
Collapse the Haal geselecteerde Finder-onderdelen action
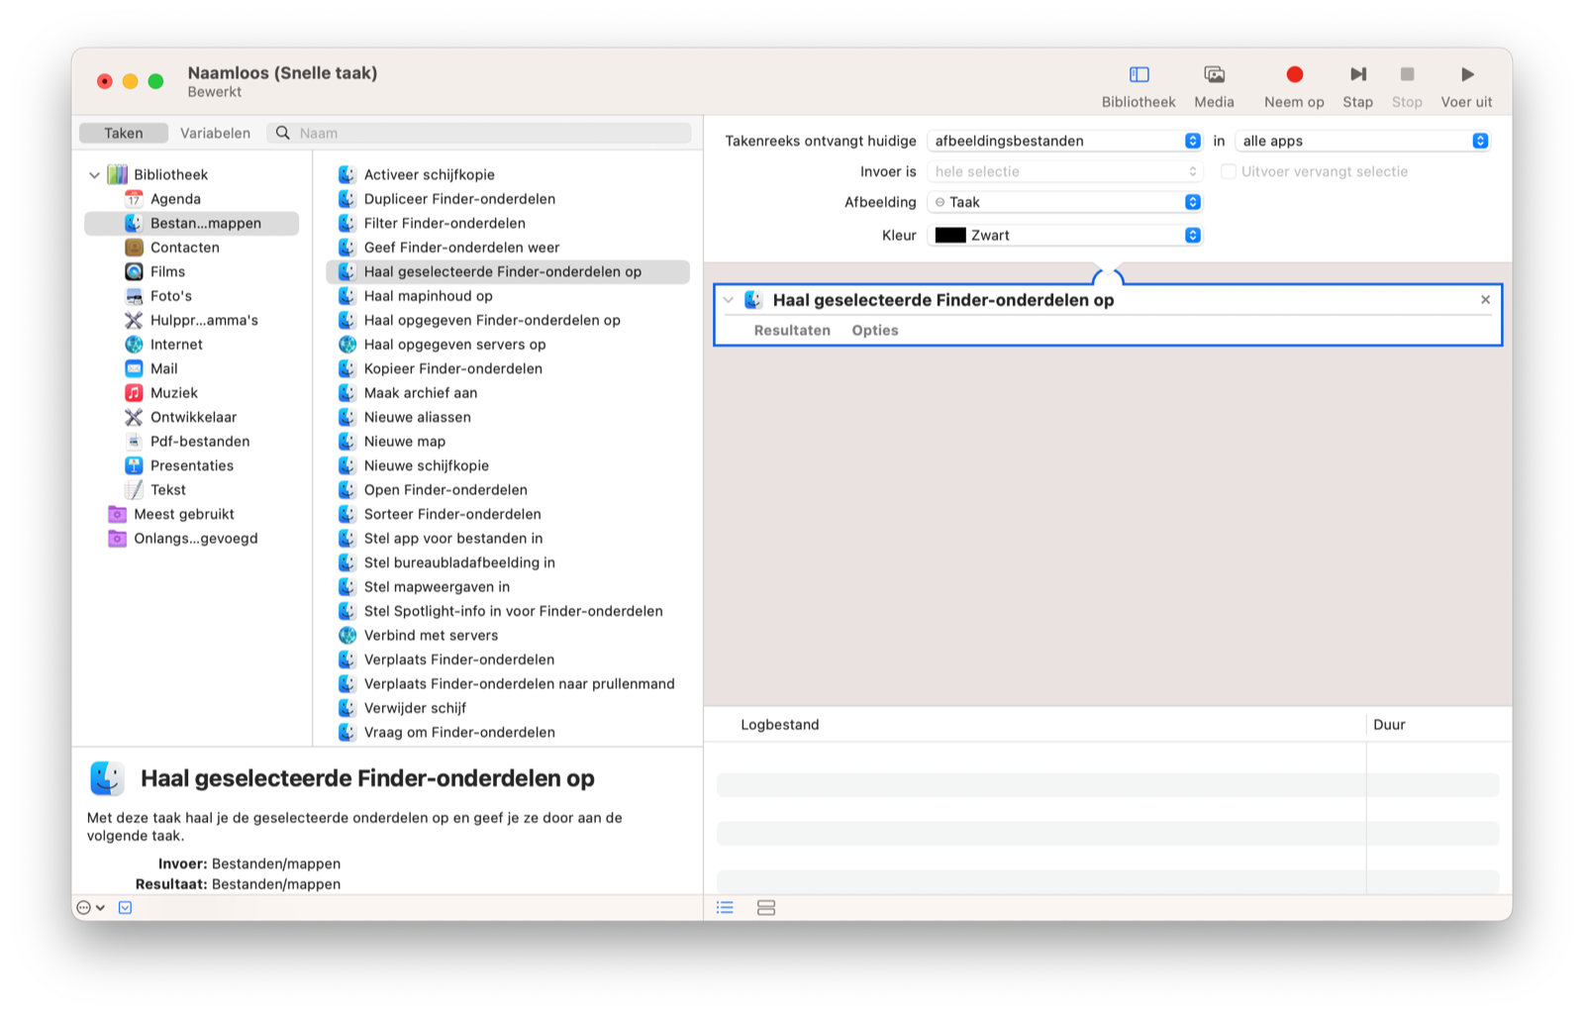pyautogui.click(x=729, y=300)
